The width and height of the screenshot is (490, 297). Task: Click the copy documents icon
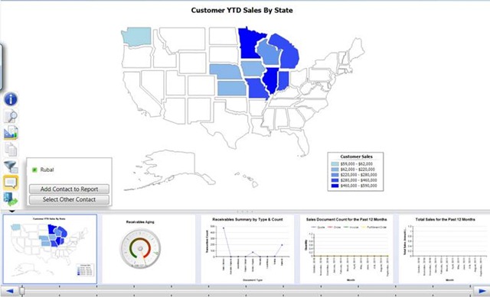[11, 150]
